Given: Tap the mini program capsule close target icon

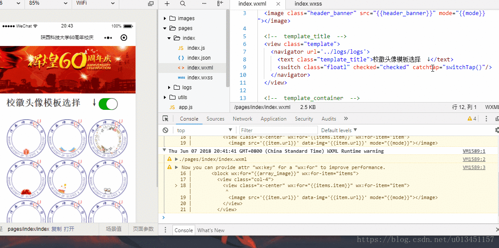Looking at the screenshot, I should coord(124,38).
